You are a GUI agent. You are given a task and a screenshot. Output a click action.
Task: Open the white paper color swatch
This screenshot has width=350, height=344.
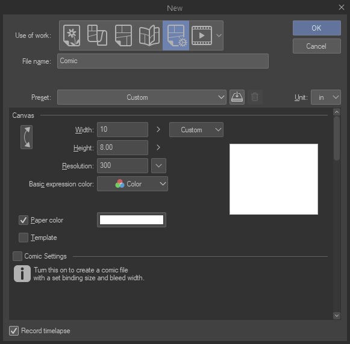tap(131, 220)
